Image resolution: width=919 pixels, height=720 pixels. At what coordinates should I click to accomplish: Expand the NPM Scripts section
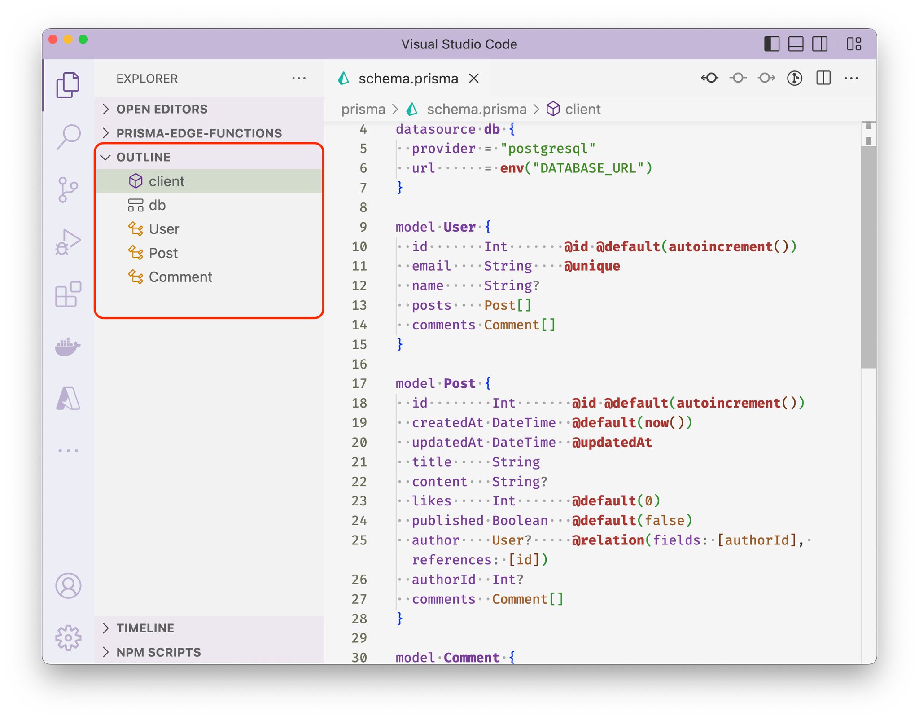point(209,652)
